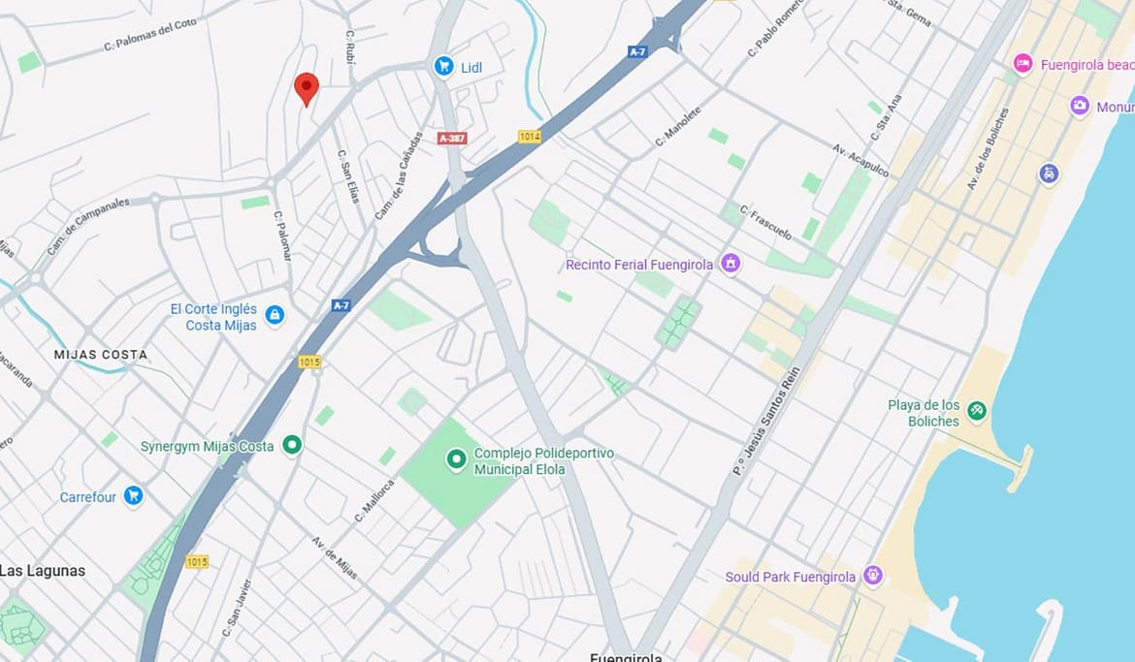Screen dimensions: 1135x662
Task: Open the Lidl shopping cart icon
Action: click(443, 67)
